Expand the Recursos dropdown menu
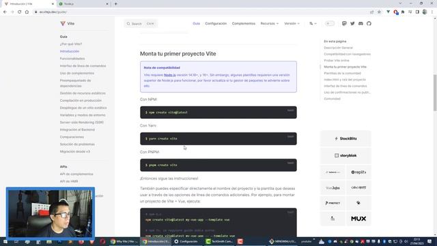 269,23
